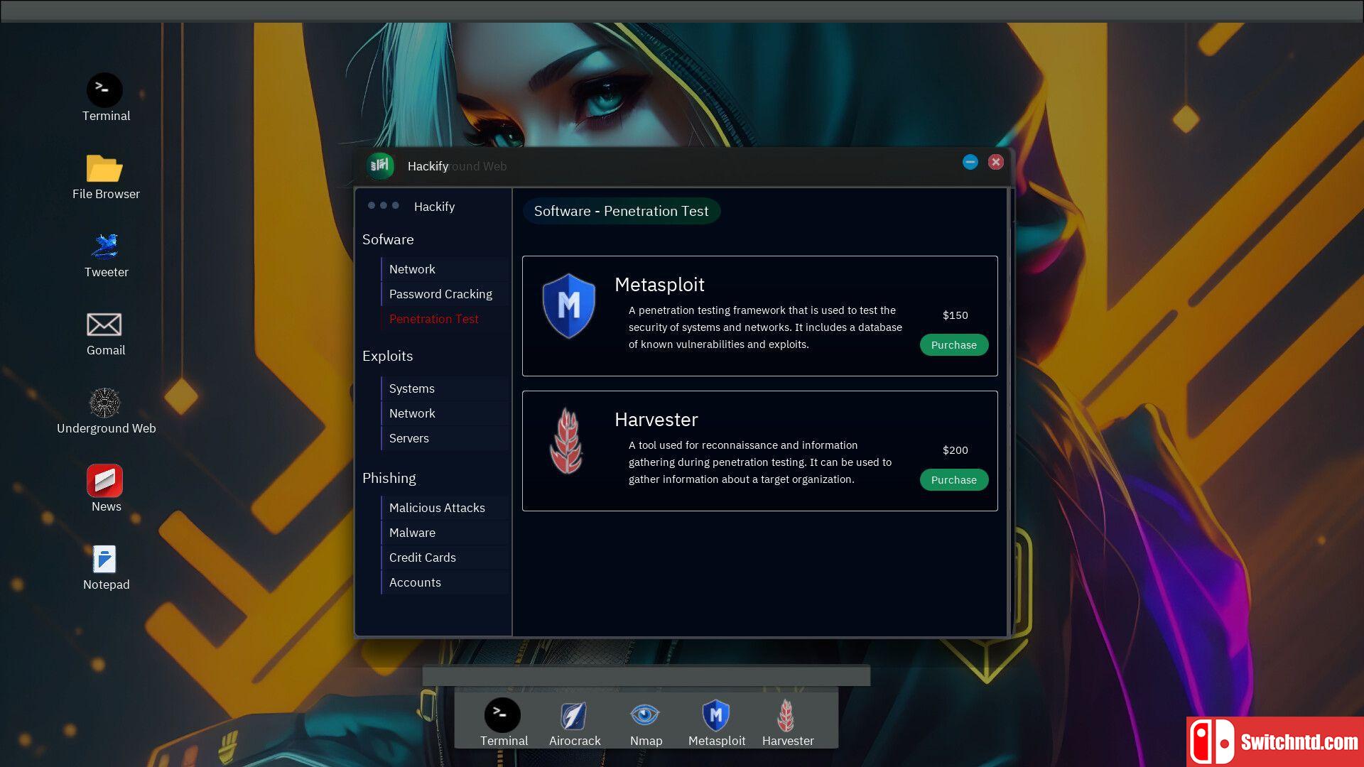Image resolution: width=1364 pixels, height=767 pixels.
Task: Click the Hackify store vertical scrollbar
Action: pyautogui.click(x=1010, y=412)
